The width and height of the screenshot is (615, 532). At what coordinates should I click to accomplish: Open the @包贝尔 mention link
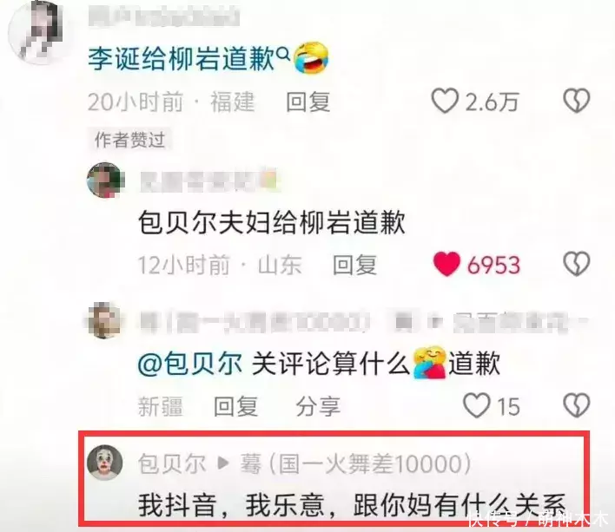tap(190, 363)
